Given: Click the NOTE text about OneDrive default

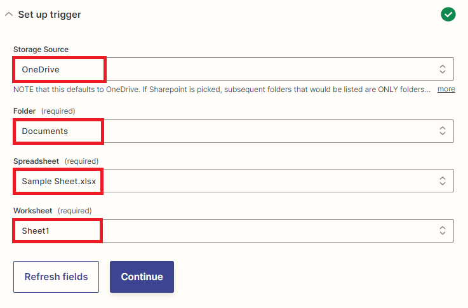Looking at the screenshot, I should pos(222,89).
